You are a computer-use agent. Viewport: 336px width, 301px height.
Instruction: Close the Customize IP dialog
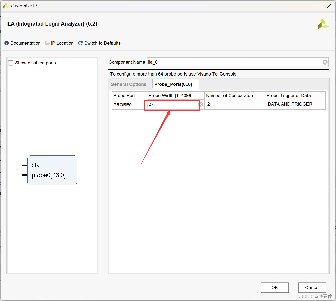pos(329,6)
